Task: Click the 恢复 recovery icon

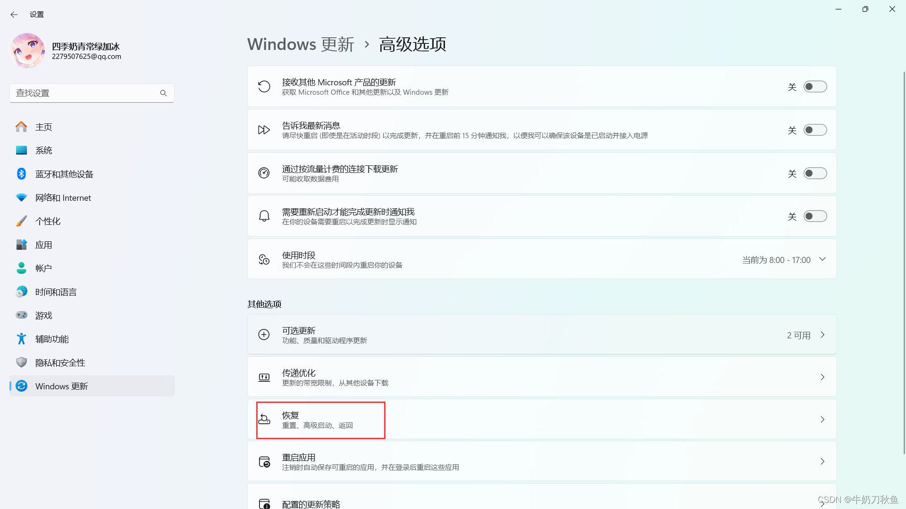Action: (264, 419)
